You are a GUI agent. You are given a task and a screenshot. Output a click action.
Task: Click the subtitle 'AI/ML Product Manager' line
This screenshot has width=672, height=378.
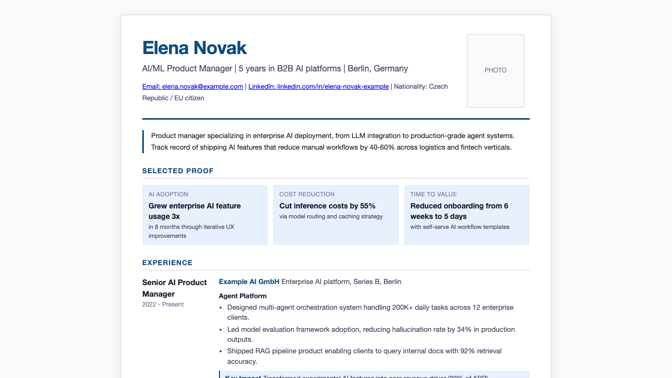point(275,69)
